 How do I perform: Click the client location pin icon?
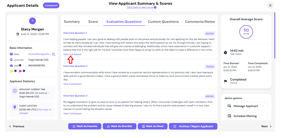15,107
